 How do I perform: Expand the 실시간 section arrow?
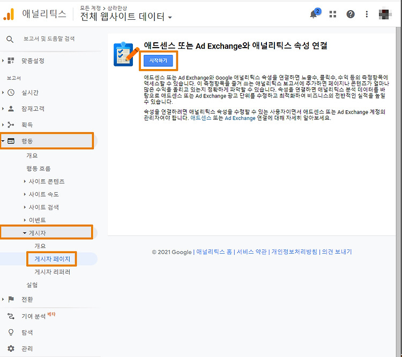point(3,93)
